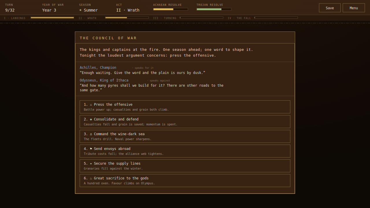Image resolution: width=370 pixels, height=208 pixels.
Task: Click the description 'Tribute costs fall; the alliance web tightens.'
Action: pyautogui.click(x=124, y=154)
